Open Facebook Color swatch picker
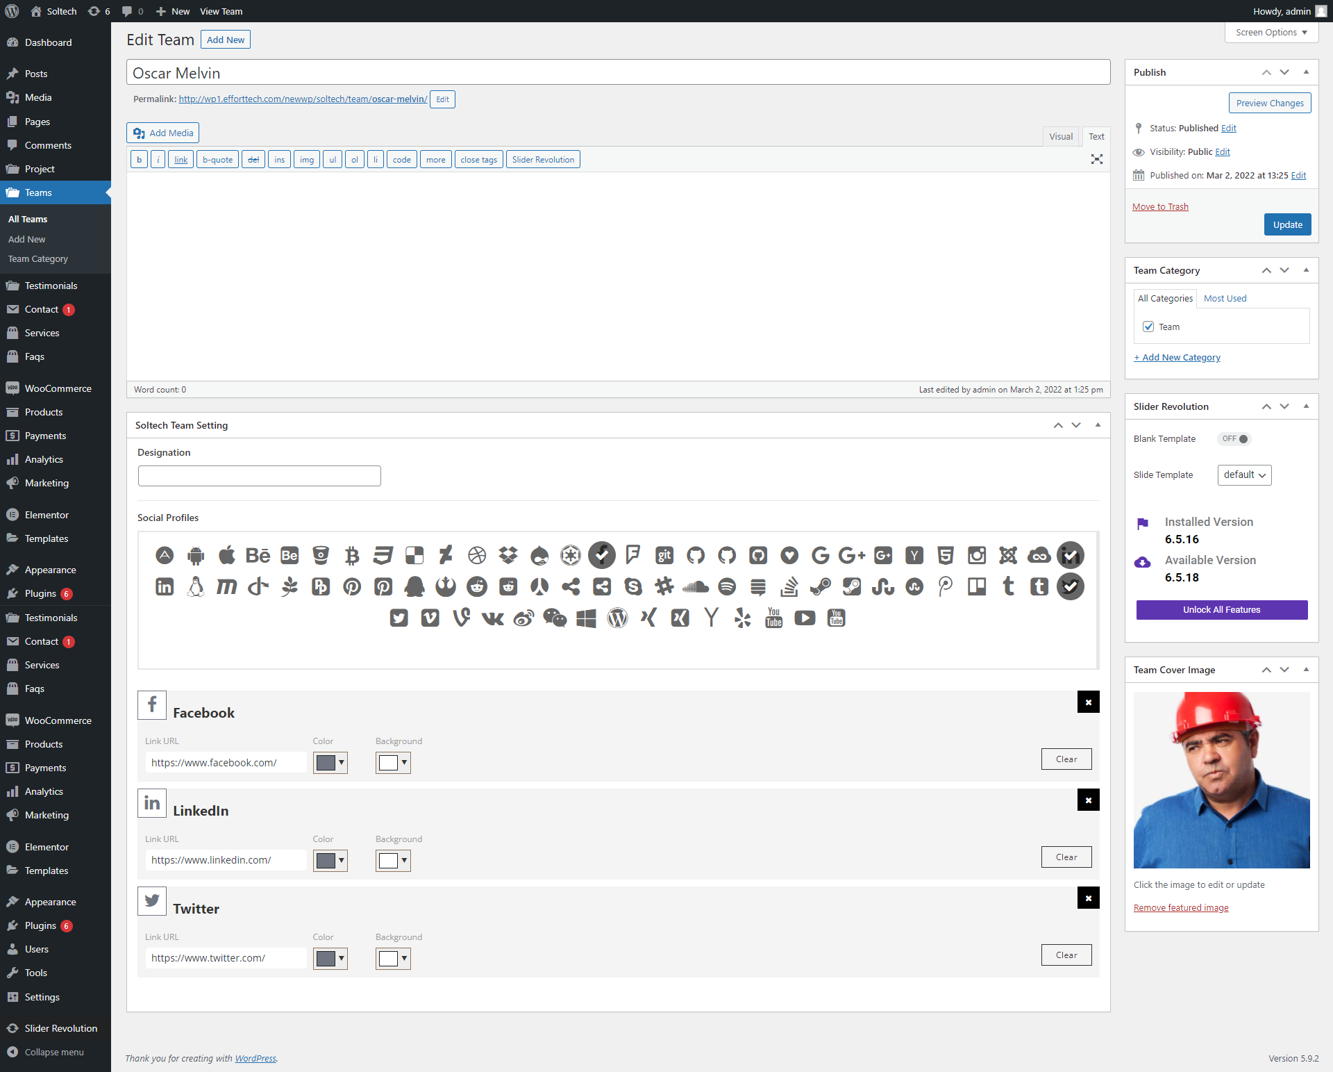Screen dimensions: 1333x1072 (x=330, y=763)
